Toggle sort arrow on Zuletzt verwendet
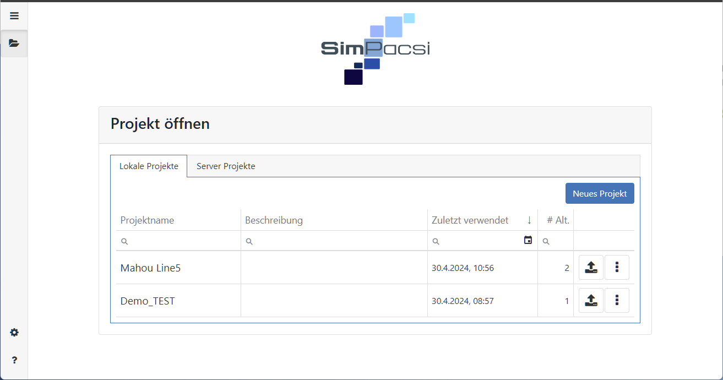Viewport: 723px width, 380px height. pos(529,220)
